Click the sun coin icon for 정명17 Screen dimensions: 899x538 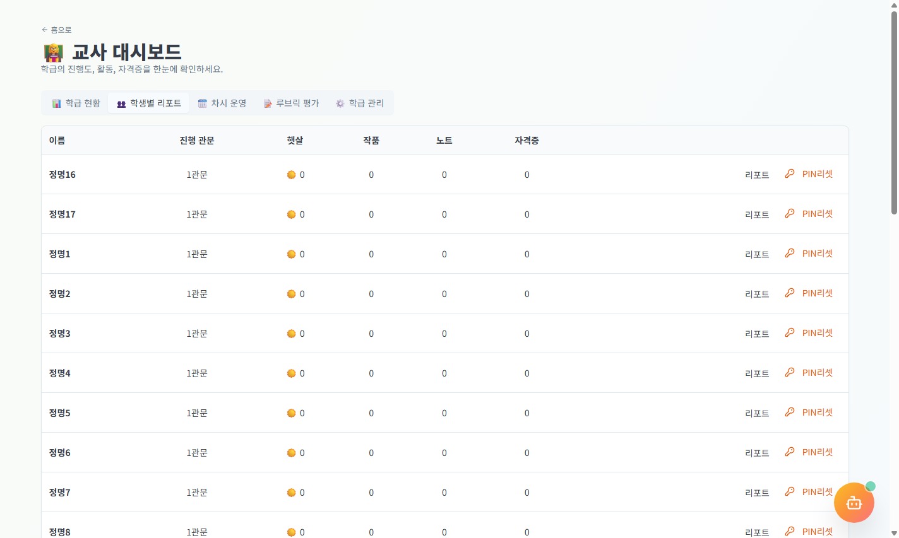(x=292, y=214)
